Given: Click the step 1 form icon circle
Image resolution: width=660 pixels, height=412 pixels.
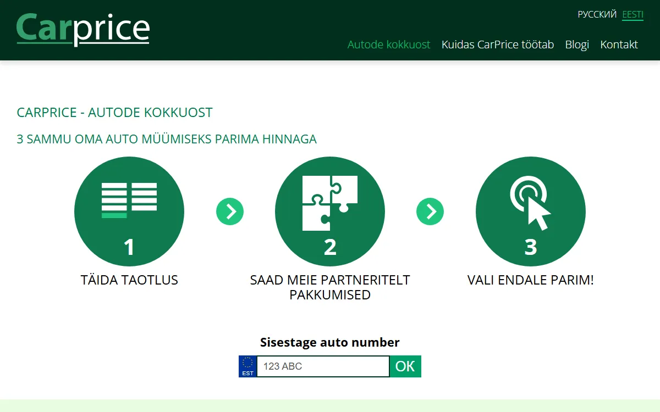Looking at the screenshot, I should click(x=129, y=211).
